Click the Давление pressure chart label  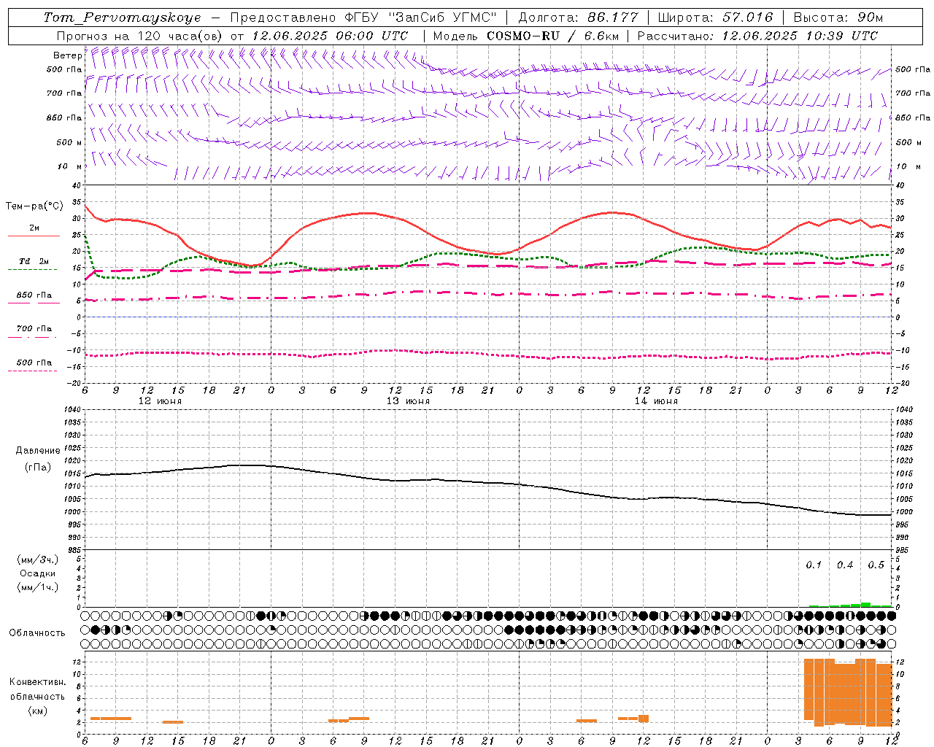coord(38,451)
